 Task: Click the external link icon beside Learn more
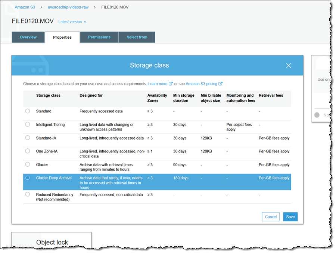click(x=171, y=84)
